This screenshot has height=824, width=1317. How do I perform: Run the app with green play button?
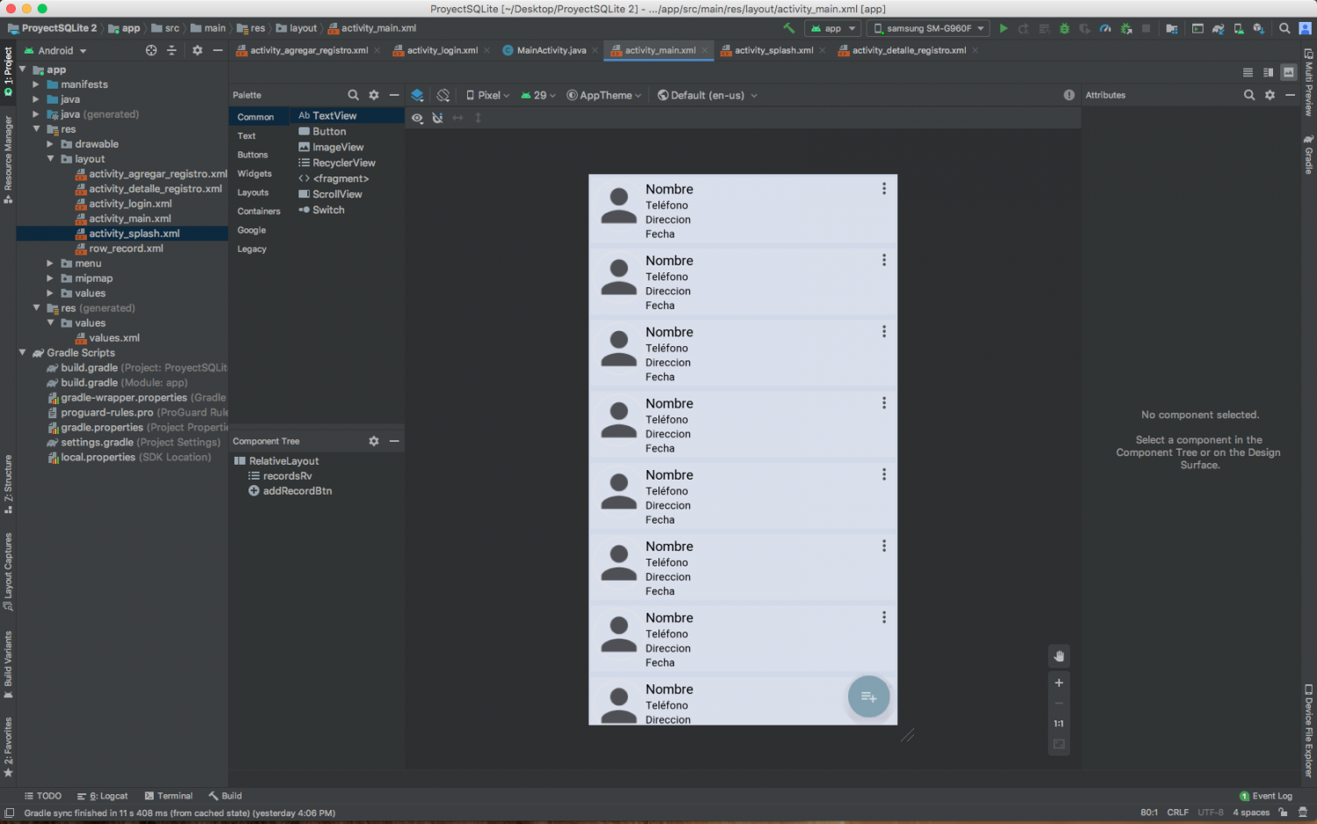[1004, 28]
